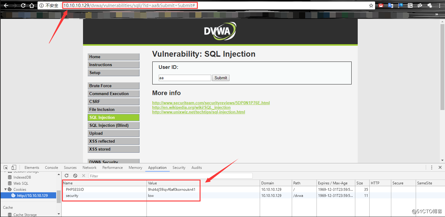Screen dimensions: 445x217
Task: Open the Chrome three-dot menu
Action: (440, 5)
